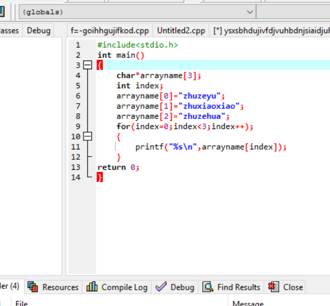Click the closing brace on line 12

tap(119, 157)
